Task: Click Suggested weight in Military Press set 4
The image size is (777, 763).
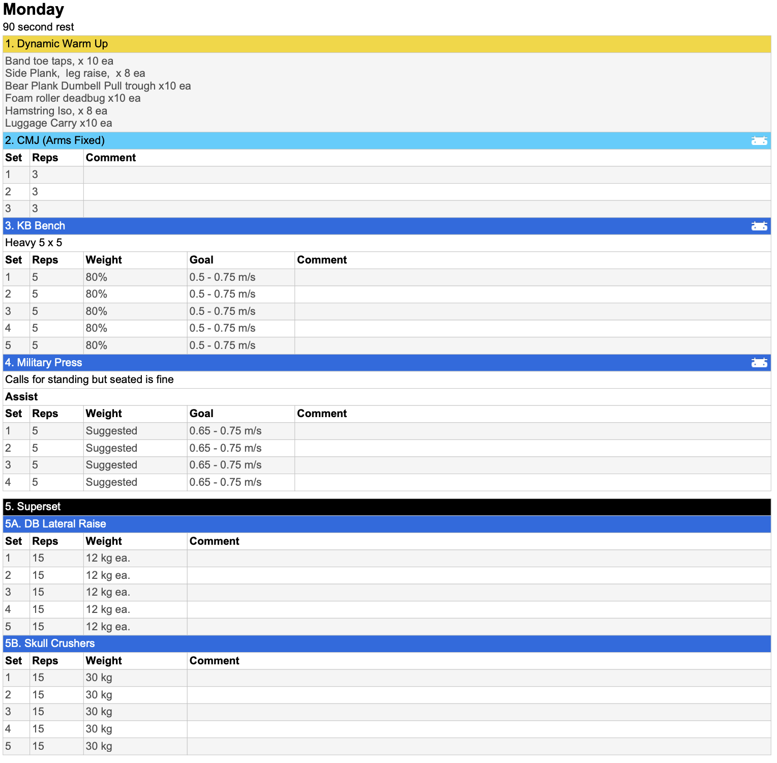Action: tap(111, 482)
